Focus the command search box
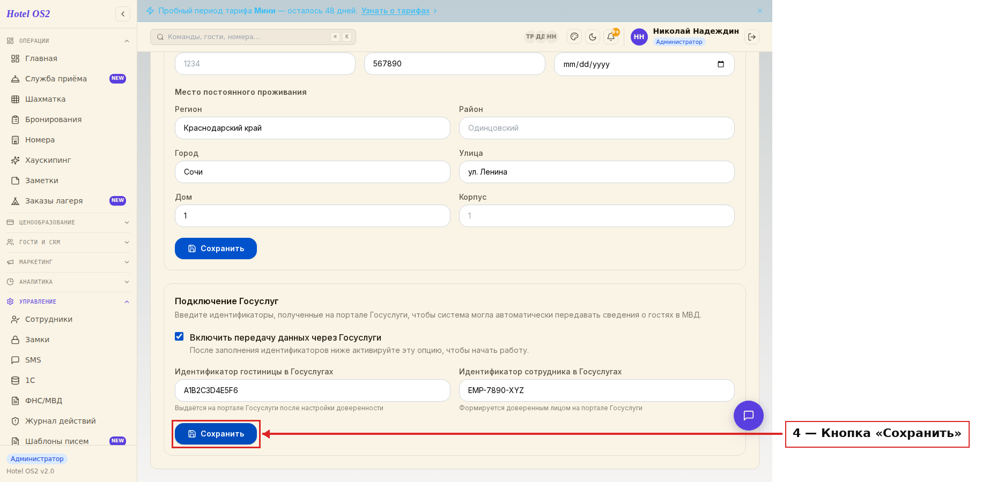The image size is (982, 482). 253,37
